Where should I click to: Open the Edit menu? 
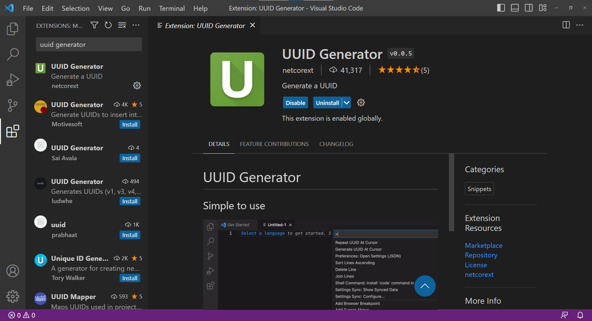click(47, 8)
